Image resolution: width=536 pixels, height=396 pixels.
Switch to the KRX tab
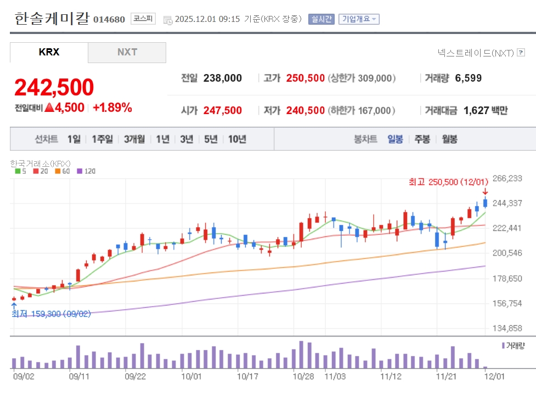point(49,52)
